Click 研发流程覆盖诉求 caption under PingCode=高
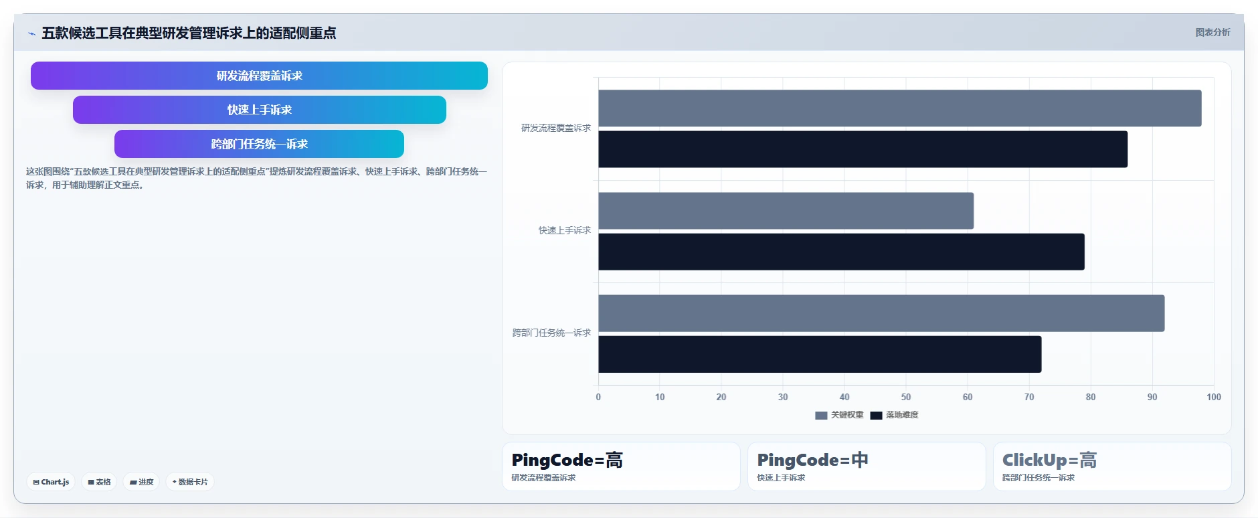This screenshot has width=1258, height=518. coord(543,478)
